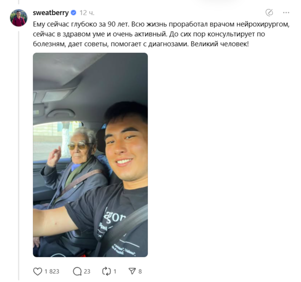Like the post with the heart icon
This screenshot has height=282, width=301.
coord(37,271)
